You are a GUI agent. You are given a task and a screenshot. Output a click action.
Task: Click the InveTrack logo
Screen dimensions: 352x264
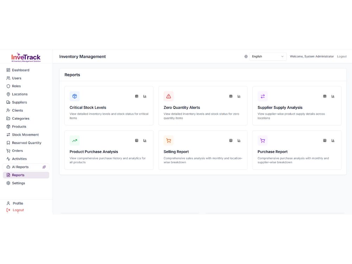[x=26, y=57]
